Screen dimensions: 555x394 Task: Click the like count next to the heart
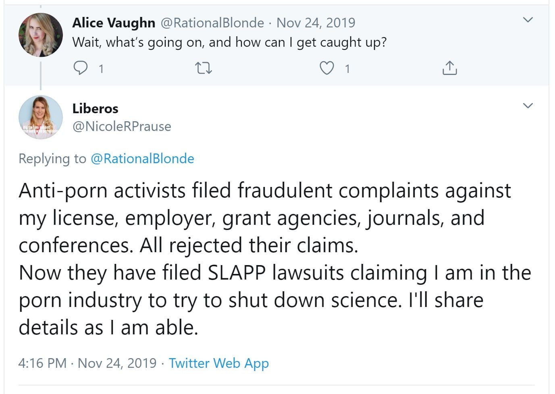347,69
